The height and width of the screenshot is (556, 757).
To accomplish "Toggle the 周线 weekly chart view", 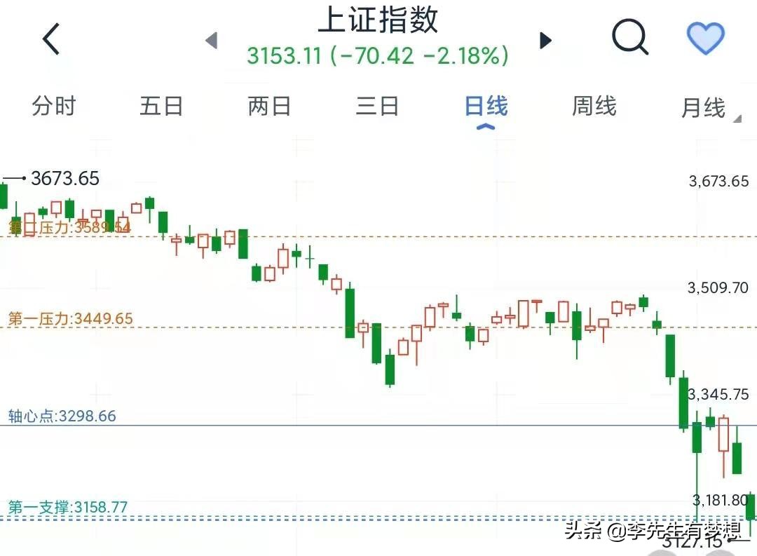I will (x=592, y=106).
